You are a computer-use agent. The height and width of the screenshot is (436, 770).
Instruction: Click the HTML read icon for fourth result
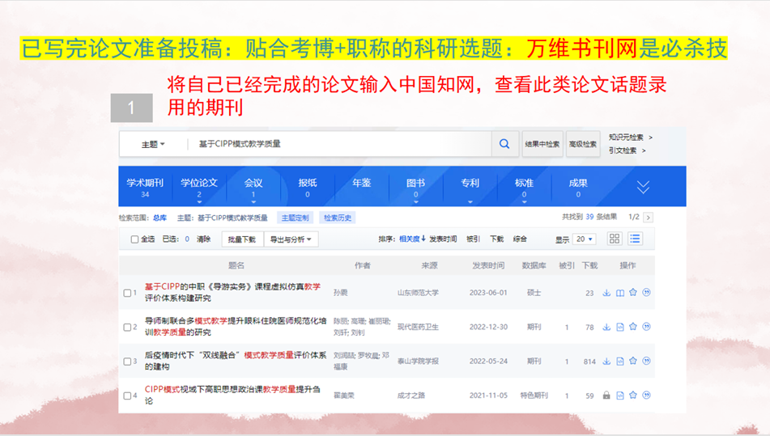pyautogui.click(x=620, y=396)
